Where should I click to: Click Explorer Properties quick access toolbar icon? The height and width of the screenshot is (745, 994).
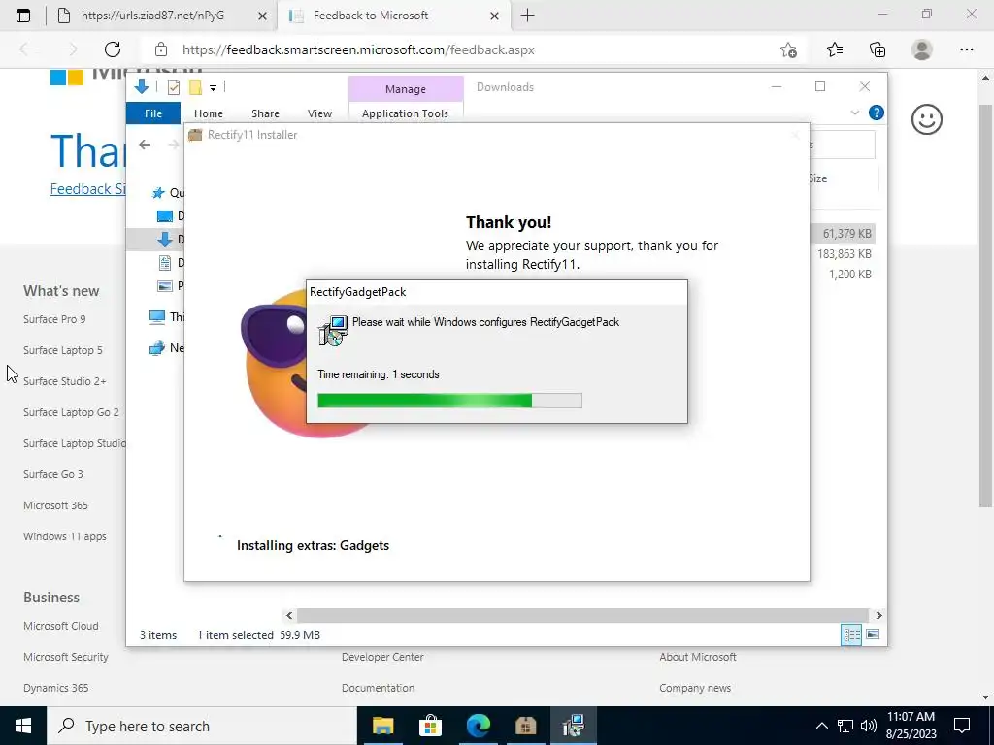click(173, 87)
